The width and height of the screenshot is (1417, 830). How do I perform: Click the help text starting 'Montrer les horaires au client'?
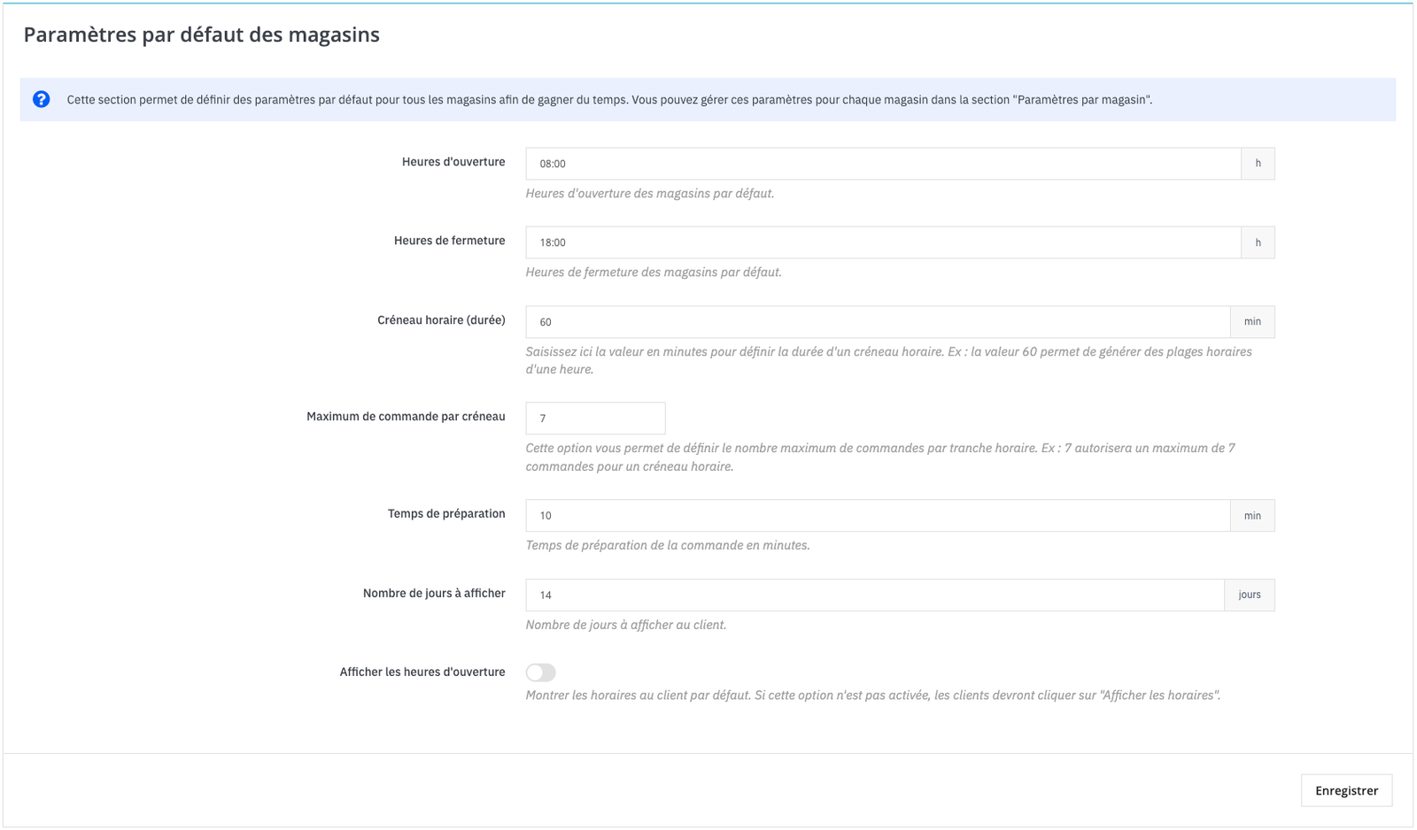(873, 696)
